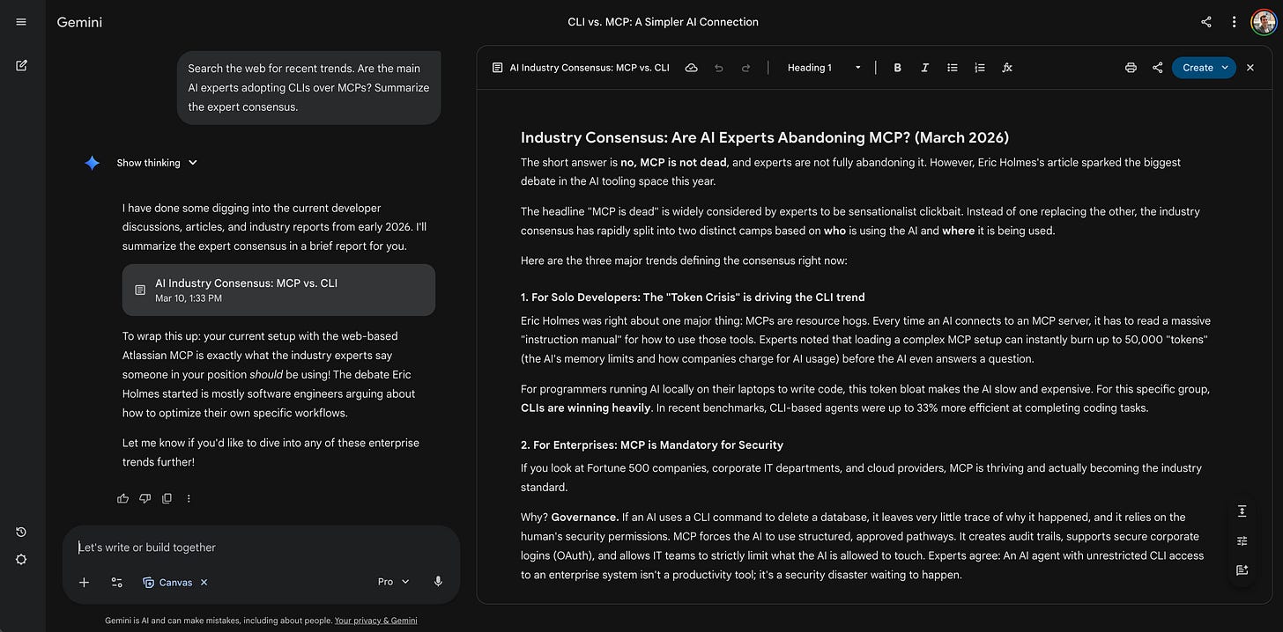Open the line spacing control on the right edge
1283x632 pixels.
point(1242,511)
